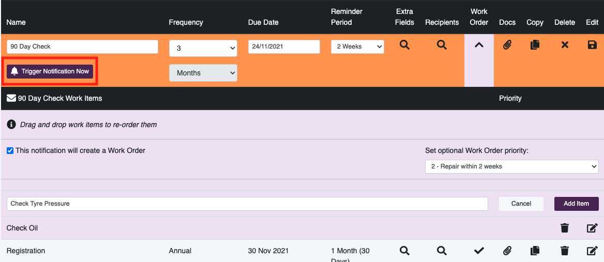This screenshot has height=262, width=604.
Task: Click the Due Date column header
Action: point(263,22)
